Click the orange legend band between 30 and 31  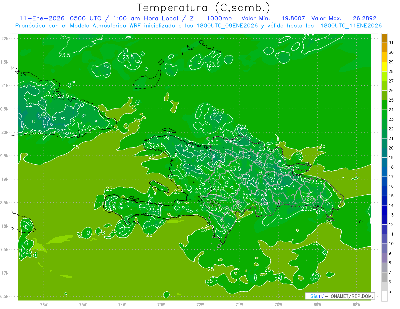[x=384, y=48]
